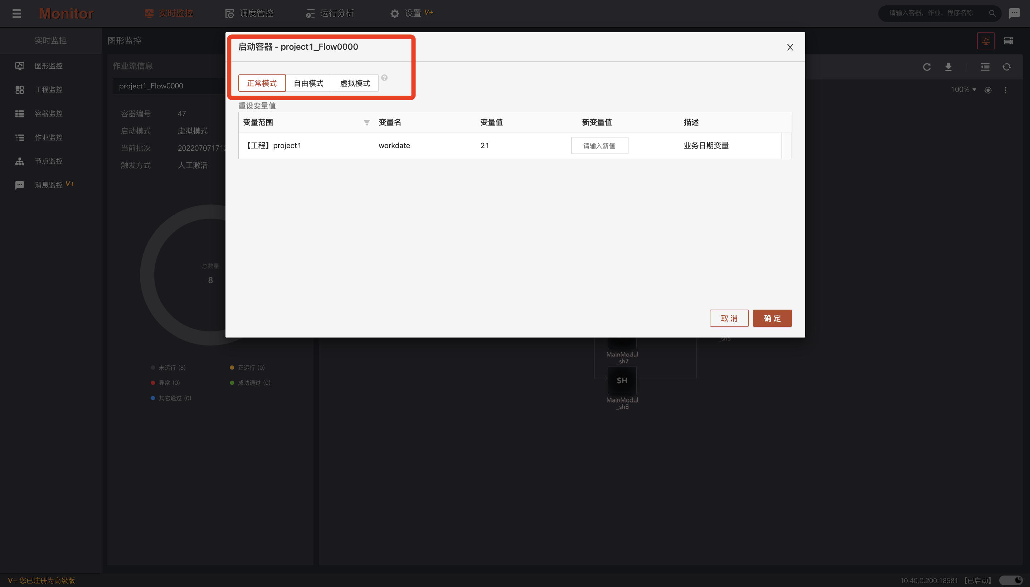Click the refresh icon in toolbar

[x=927, y=67]
